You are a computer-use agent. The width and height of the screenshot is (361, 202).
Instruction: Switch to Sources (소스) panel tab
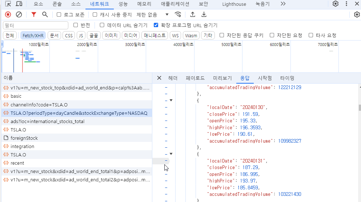tap(76, 4)
